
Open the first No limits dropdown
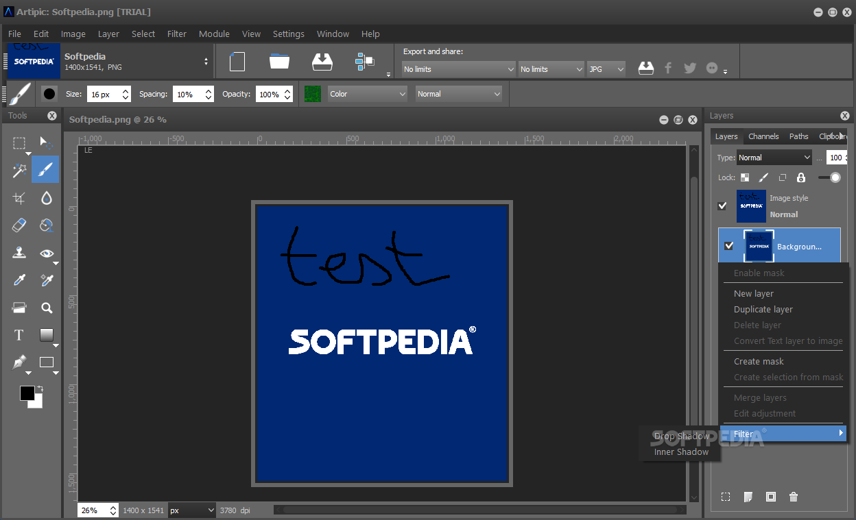458,69
